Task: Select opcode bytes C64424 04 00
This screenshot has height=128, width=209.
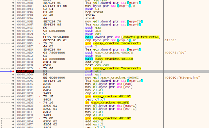Action: point(55,6)
